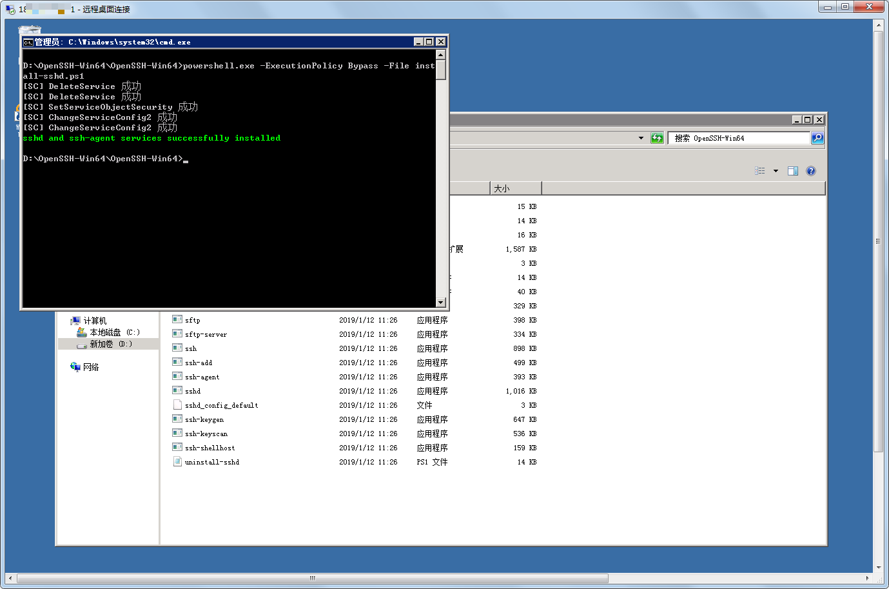Click the 1,587 KB size cell
Viewport: 889px width, 589px height.
point(521,249)
